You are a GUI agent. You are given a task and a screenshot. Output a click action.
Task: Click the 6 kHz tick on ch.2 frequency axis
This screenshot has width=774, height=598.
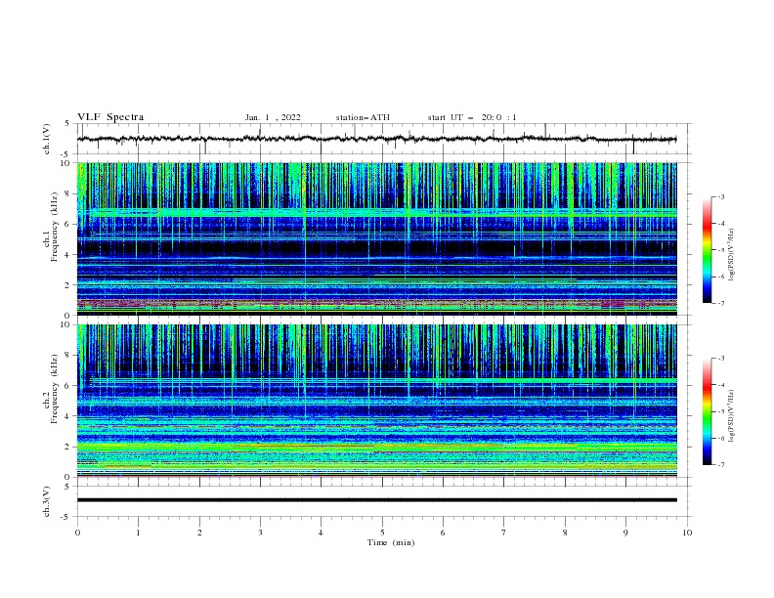point(68,386)
